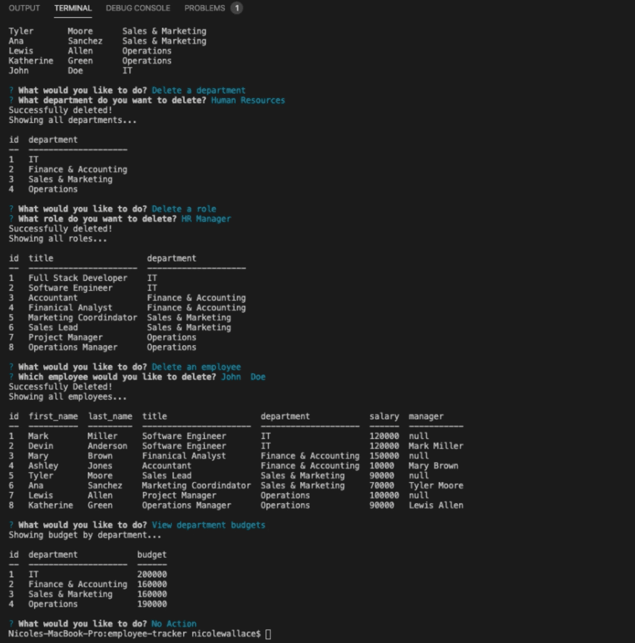Click the 'Delete a role' answer text

click(184, 209)
